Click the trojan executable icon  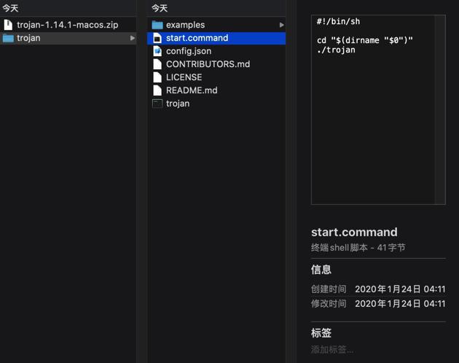click(x=157, y=104)
